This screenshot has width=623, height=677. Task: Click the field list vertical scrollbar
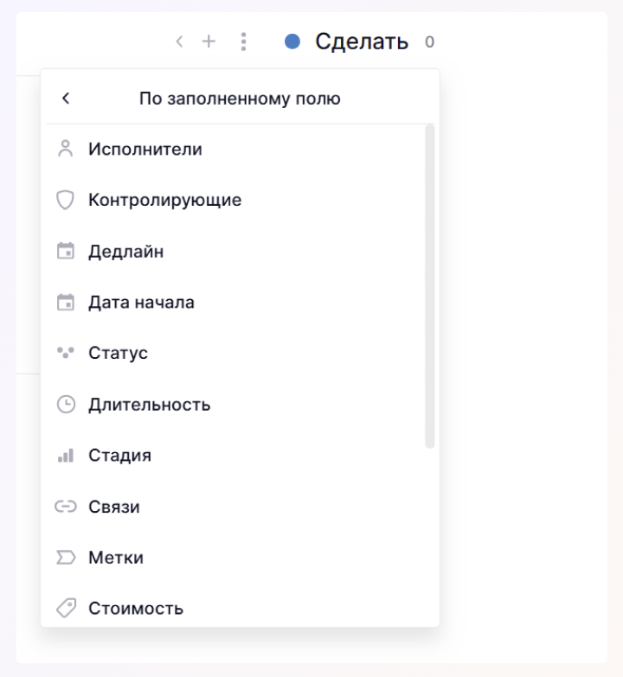point(430,287)
